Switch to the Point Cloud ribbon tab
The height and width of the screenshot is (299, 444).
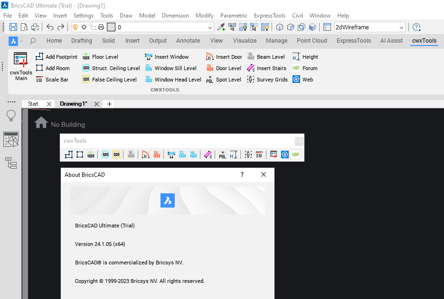[312, 41]
